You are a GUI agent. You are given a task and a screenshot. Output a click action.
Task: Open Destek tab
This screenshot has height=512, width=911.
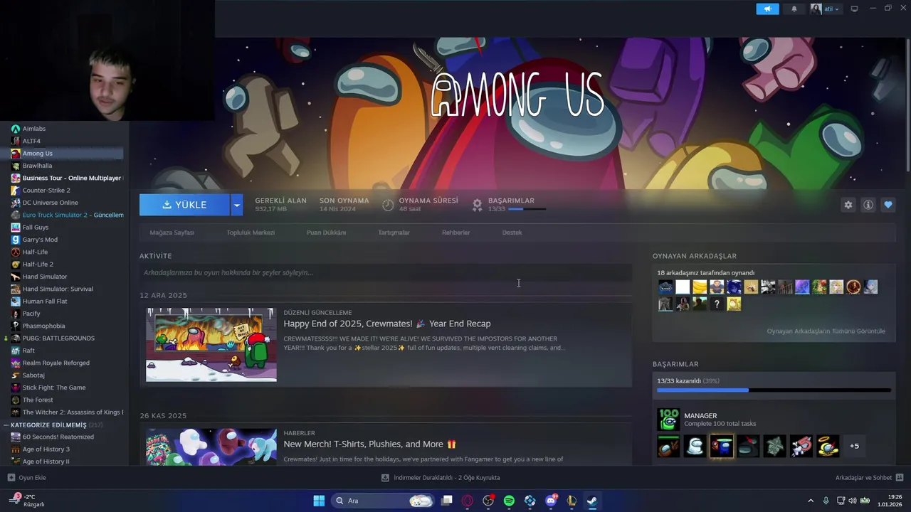[512, 233]
